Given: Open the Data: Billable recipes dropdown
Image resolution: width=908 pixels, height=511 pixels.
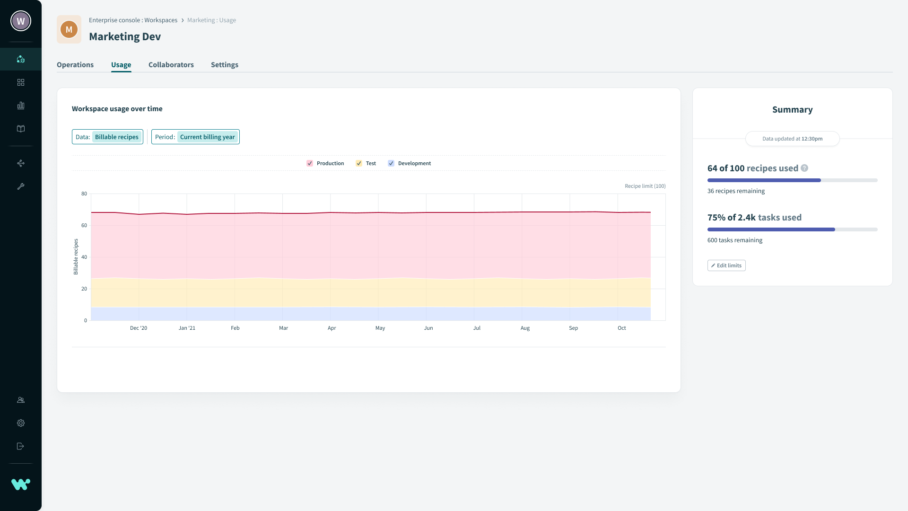Looking at the screenshot, I should pyautogui.click(x=107, y=137).
